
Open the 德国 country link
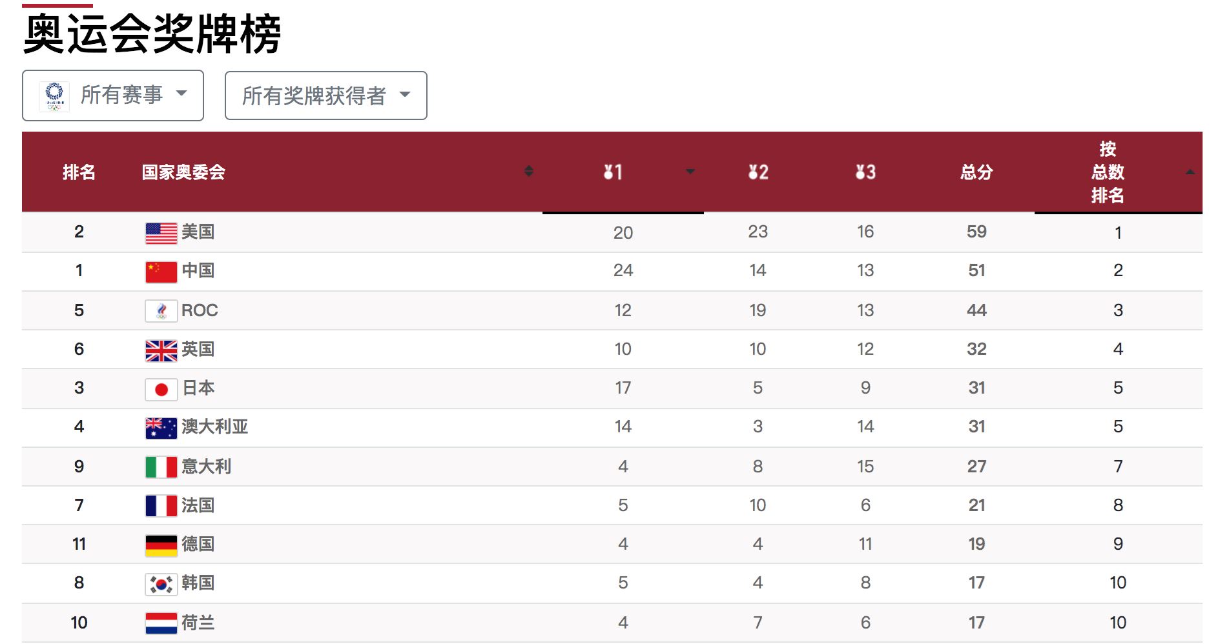(198, 544)
